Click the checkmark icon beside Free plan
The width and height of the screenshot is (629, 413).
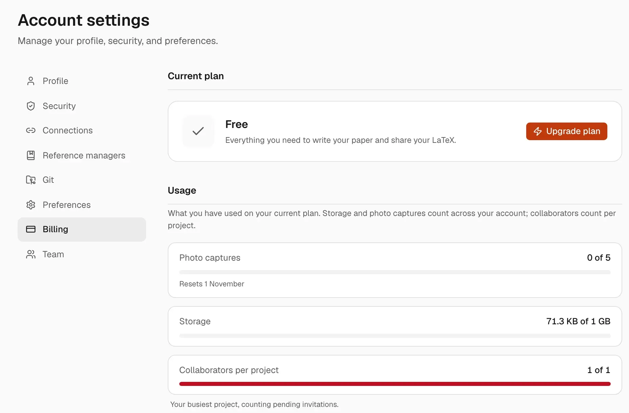pos(198,131)
